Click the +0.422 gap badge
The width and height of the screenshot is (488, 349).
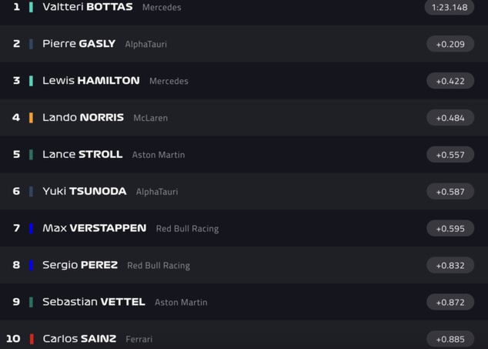pos(450,81)
